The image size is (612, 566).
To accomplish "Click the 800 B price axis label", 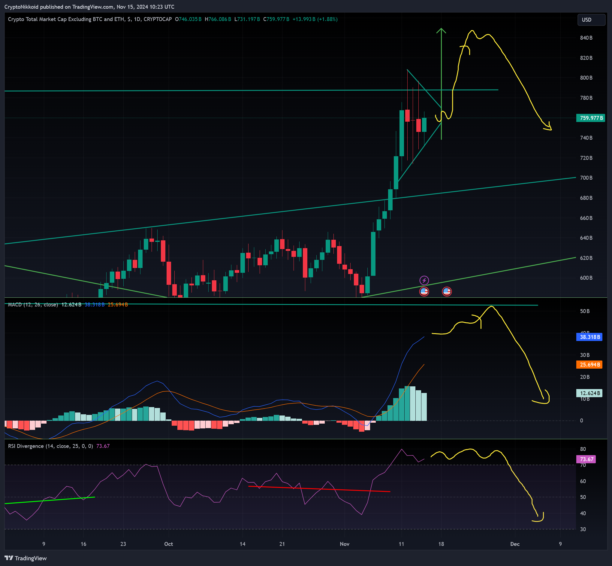I will pyautogui.click(x=586, y=78).
